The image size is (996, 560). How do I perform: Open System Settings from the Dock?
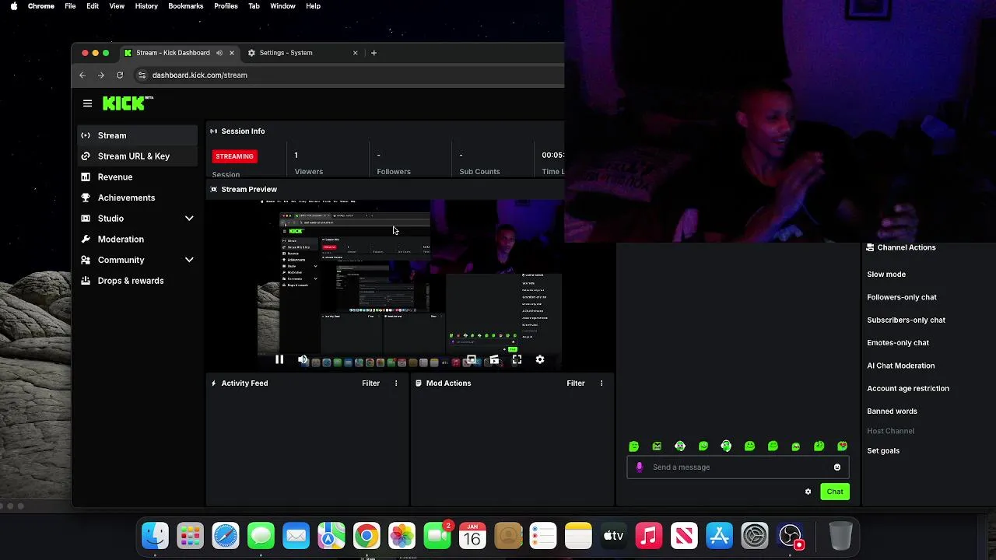point(755,536)
